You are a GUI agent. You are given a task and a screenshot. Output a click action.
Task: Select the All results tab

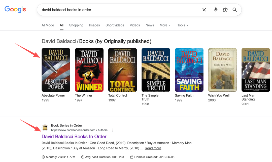tap(62, 25)
